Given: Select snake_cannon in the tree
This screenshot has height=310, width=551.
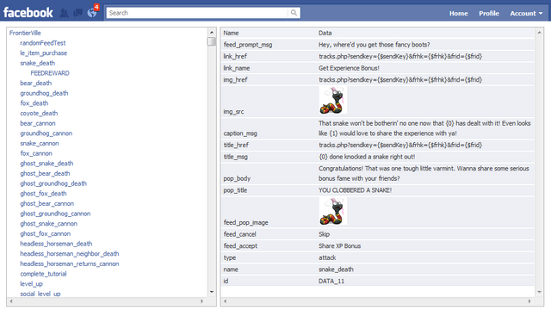Looking at the screenshot, I should [x=40, y=144].
